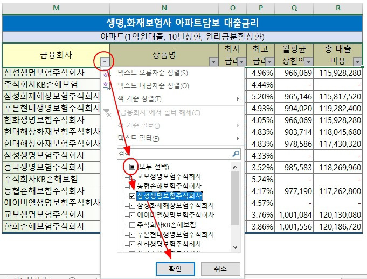Click the 5.24% rate cell
This screenshot has height=279, width=367.
click(260, 179)
